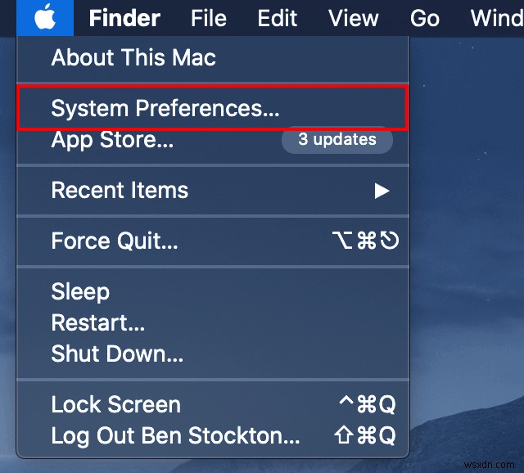Viewport: 524px width, 473px height.
Task: Select Shut Down from the menu
Action: (x=117, y=354)
